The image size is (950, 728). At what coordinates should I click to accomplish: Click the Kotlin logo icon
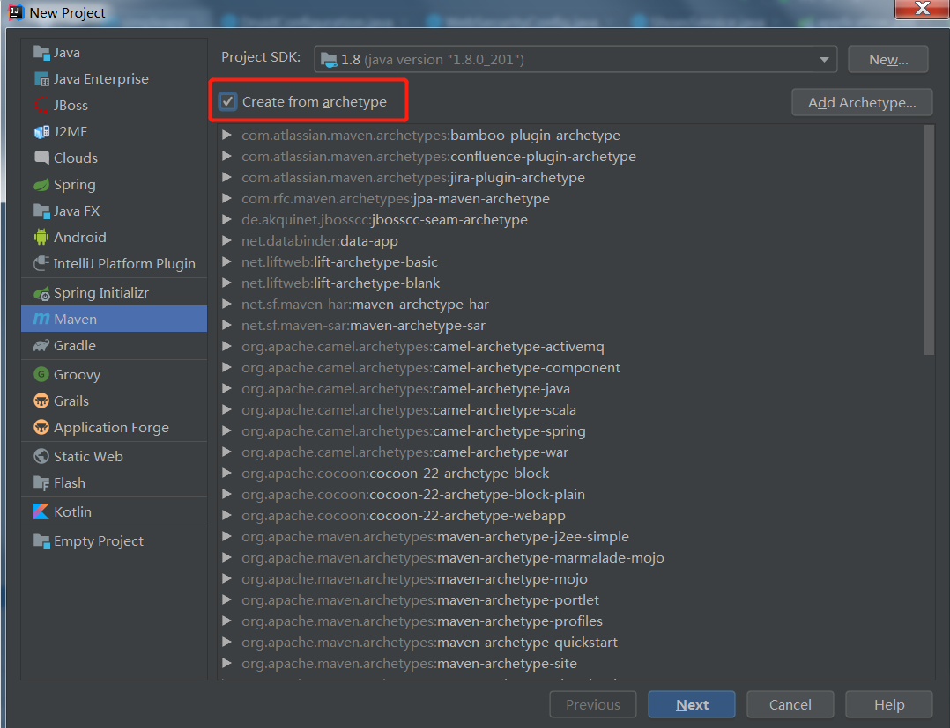[41, 512]
